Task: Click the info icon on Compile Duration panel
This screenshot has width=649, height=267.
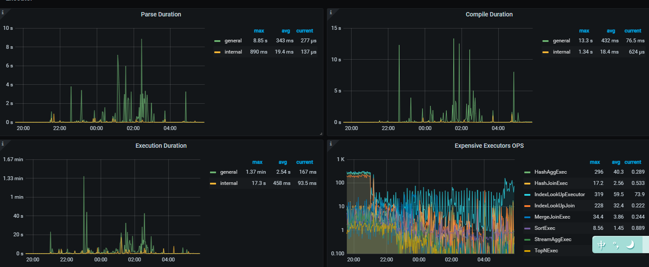Action: click(x=331, y=12)
